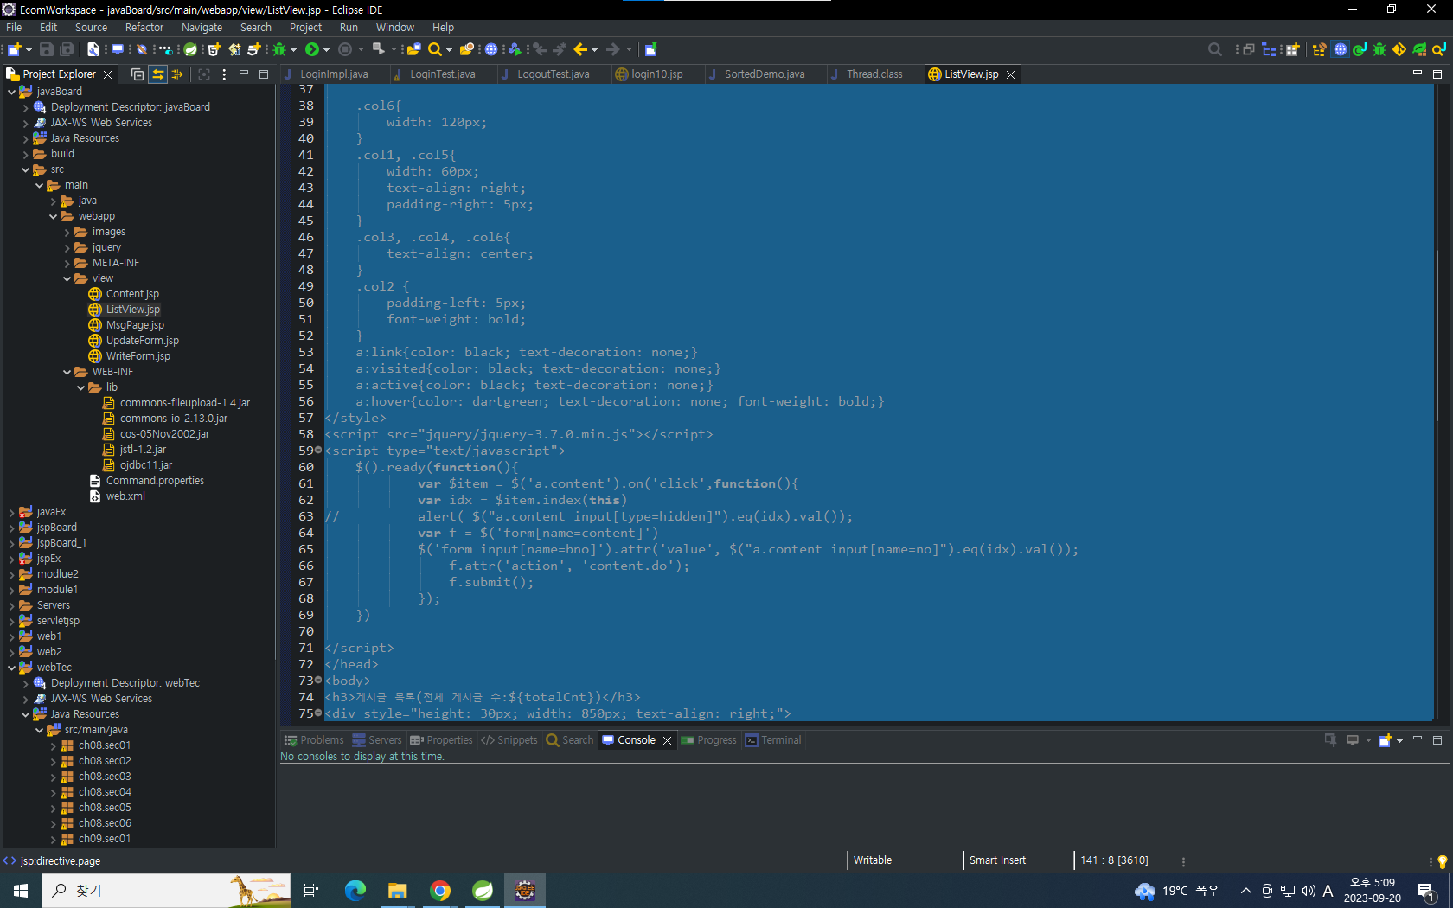The width and height of the screenshot is (1453, 908).
Task: Click the green Spring Boot leaf icon
Action: [x=190, y=49]
